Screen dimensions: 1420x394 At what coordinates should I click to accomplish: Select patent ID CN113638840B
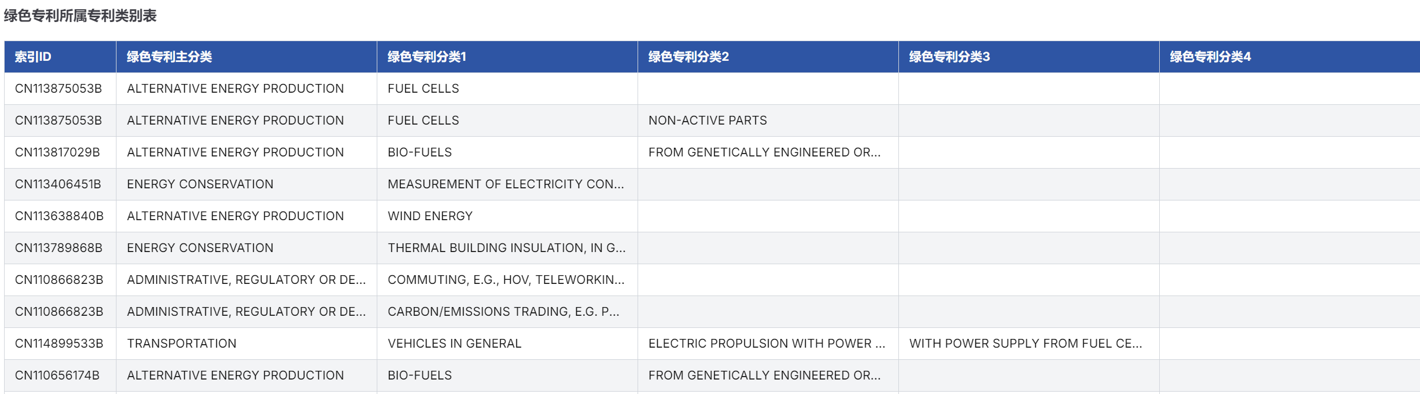59,216
